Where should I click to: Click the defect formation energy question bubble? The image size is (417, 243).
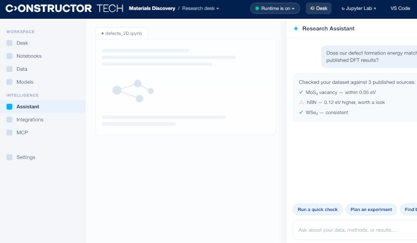[x=369, y=56]
